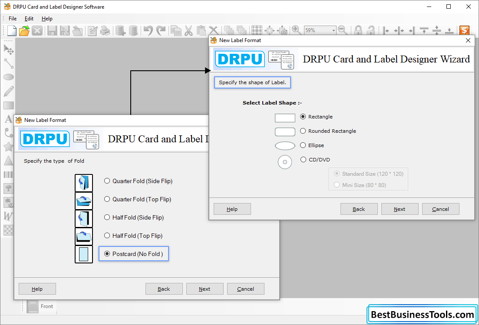Choose Postcard (No Fold) option

point(107,254)
